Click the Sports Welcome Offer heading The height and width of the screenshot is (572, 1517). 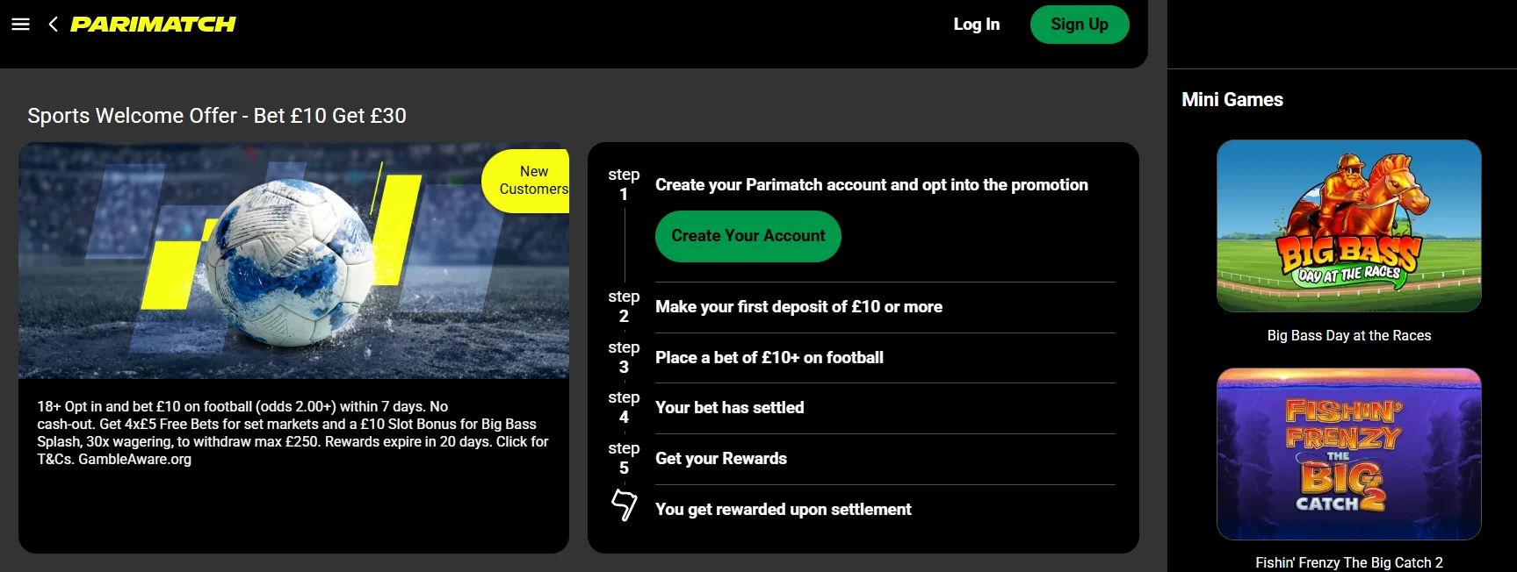point(217,116)
